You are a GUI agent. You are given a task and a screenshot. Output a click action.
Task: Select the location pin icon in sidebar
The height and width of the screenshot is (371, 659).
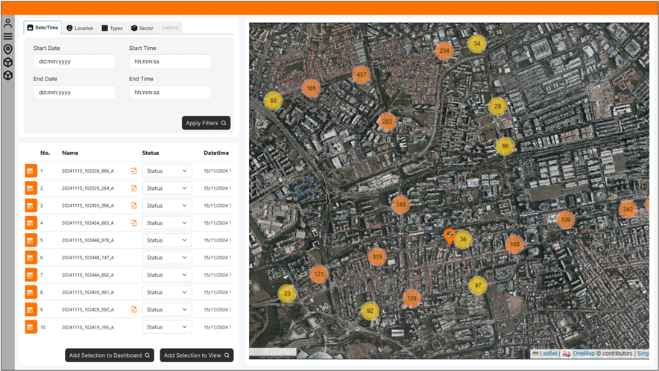[7, 49]
